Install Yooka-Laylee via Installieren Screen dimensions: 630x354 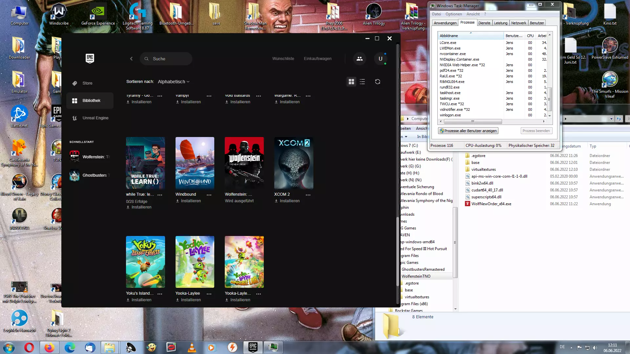pyautogui.click(x=188, y=300)
